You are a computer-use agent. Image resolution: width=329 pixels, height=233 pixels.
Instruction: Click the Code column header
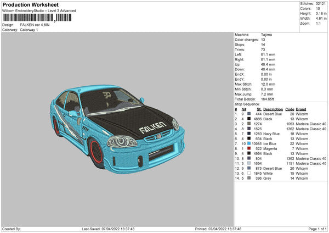tap(290, 109)
